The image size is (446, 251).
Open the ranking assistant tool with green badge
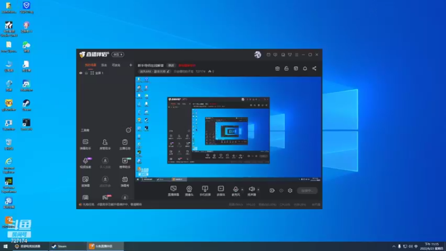click(124, 163)
